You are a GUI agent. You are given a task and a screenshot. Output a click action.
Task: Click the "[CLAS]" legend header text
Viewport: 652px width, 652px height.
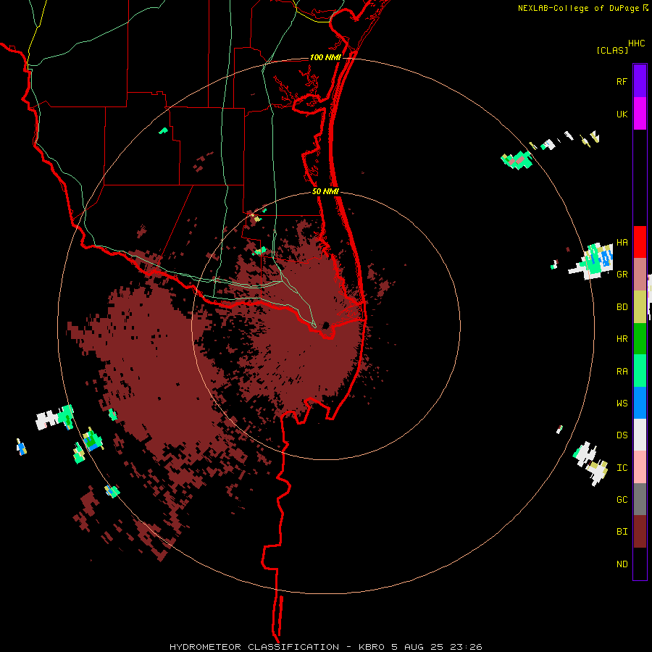tap(612, 50)
